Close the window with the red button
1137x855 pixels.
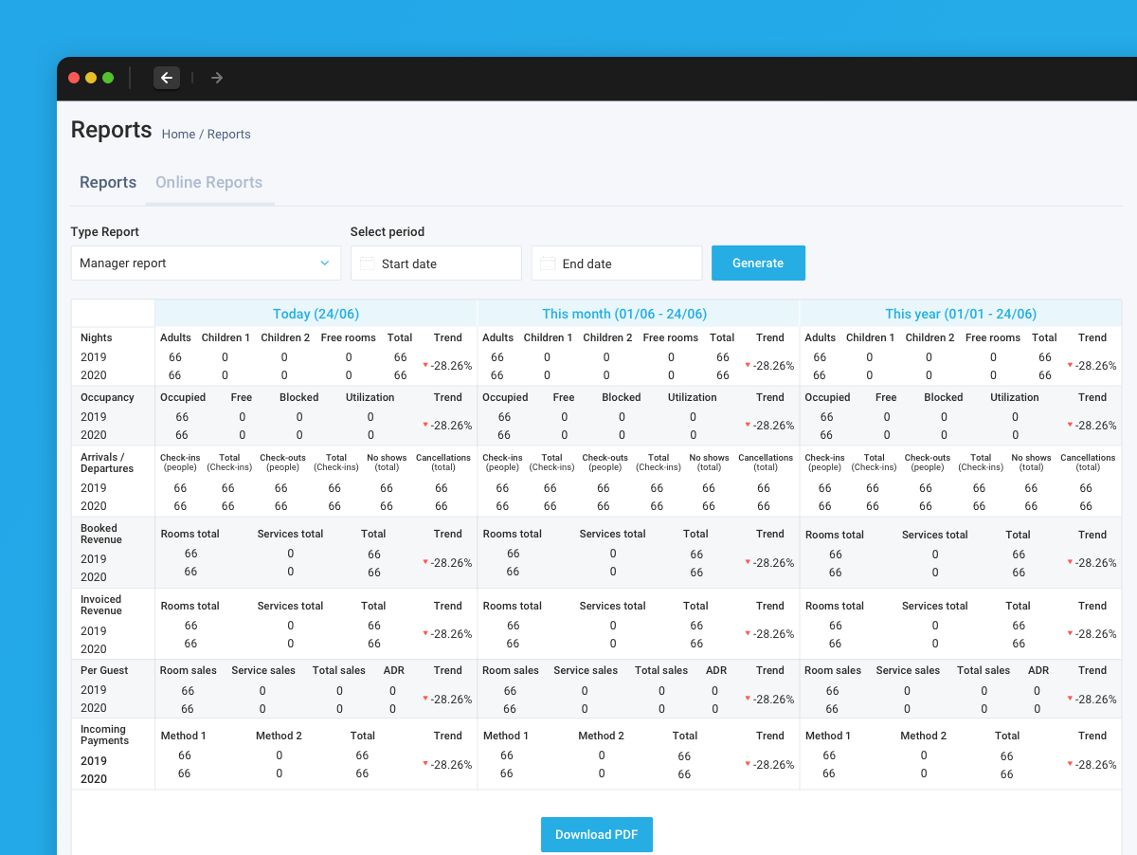(74, 78)
